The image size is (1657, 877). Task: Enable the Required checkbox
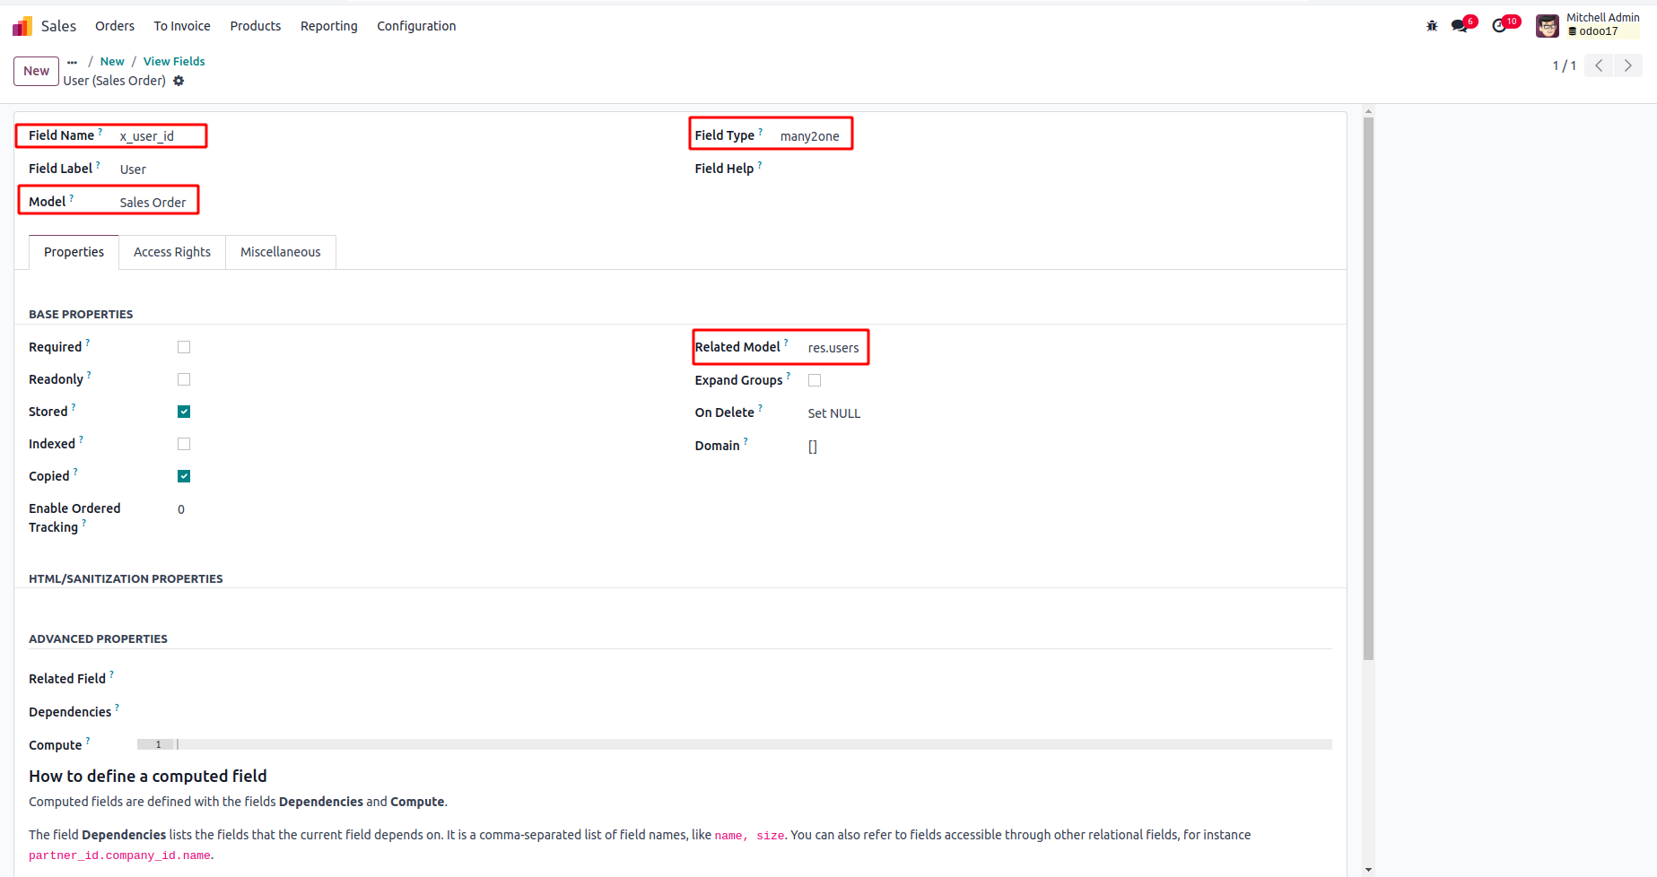coord(184,347)
